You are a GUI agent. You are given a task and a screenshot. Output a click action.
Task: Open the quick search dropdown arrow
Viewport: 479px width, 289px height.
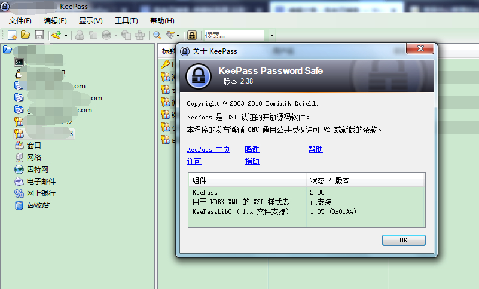(271, 35)
